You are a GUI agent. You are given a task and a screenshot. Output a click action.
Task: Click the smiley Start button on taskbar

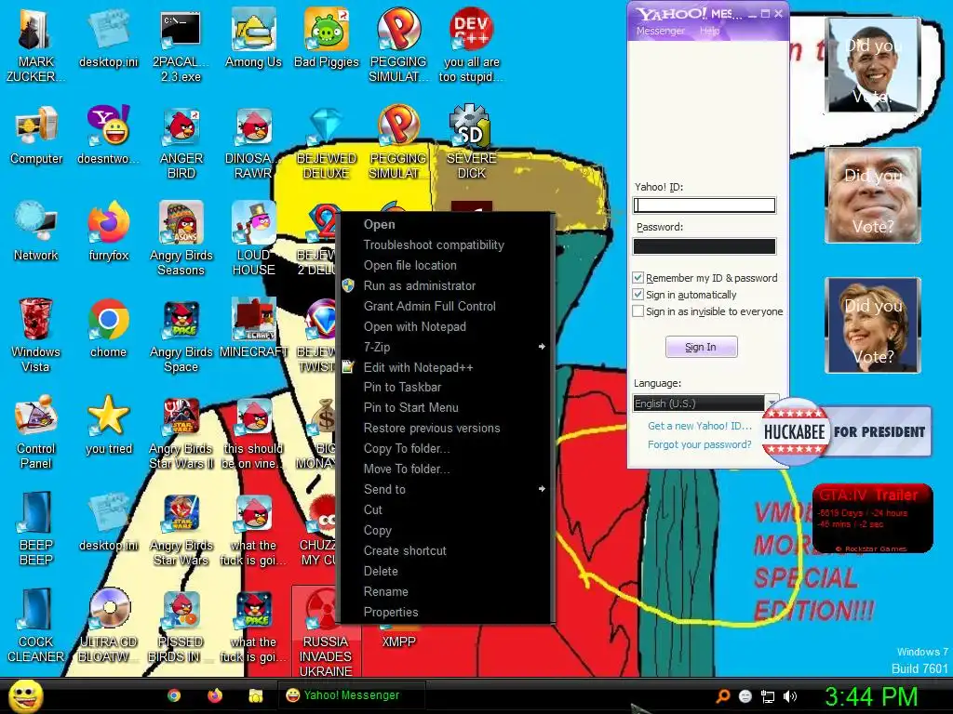(25, 695)
